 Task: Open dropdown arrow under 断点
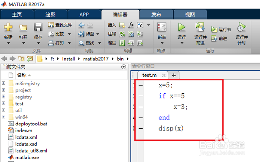162,43
